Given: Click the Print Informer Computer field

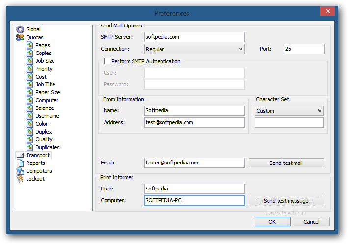Looking at the screenshot, I should coord(194,200).
